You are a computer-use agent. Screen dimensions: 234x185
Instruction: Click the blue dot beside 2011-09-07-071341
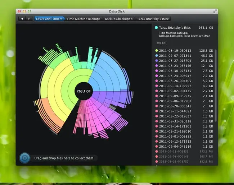click(157, 56)
